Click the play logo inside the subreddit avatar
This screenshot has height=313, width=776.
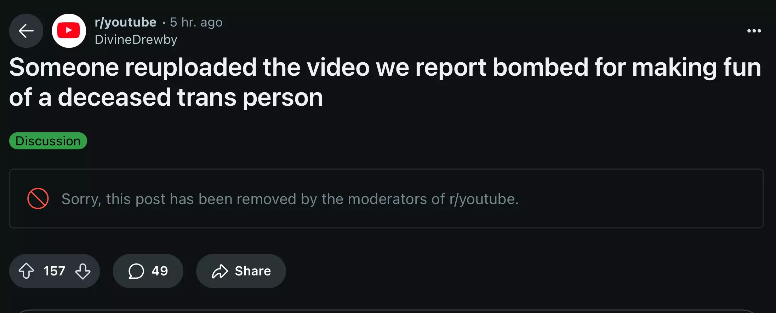click(69, 31)
